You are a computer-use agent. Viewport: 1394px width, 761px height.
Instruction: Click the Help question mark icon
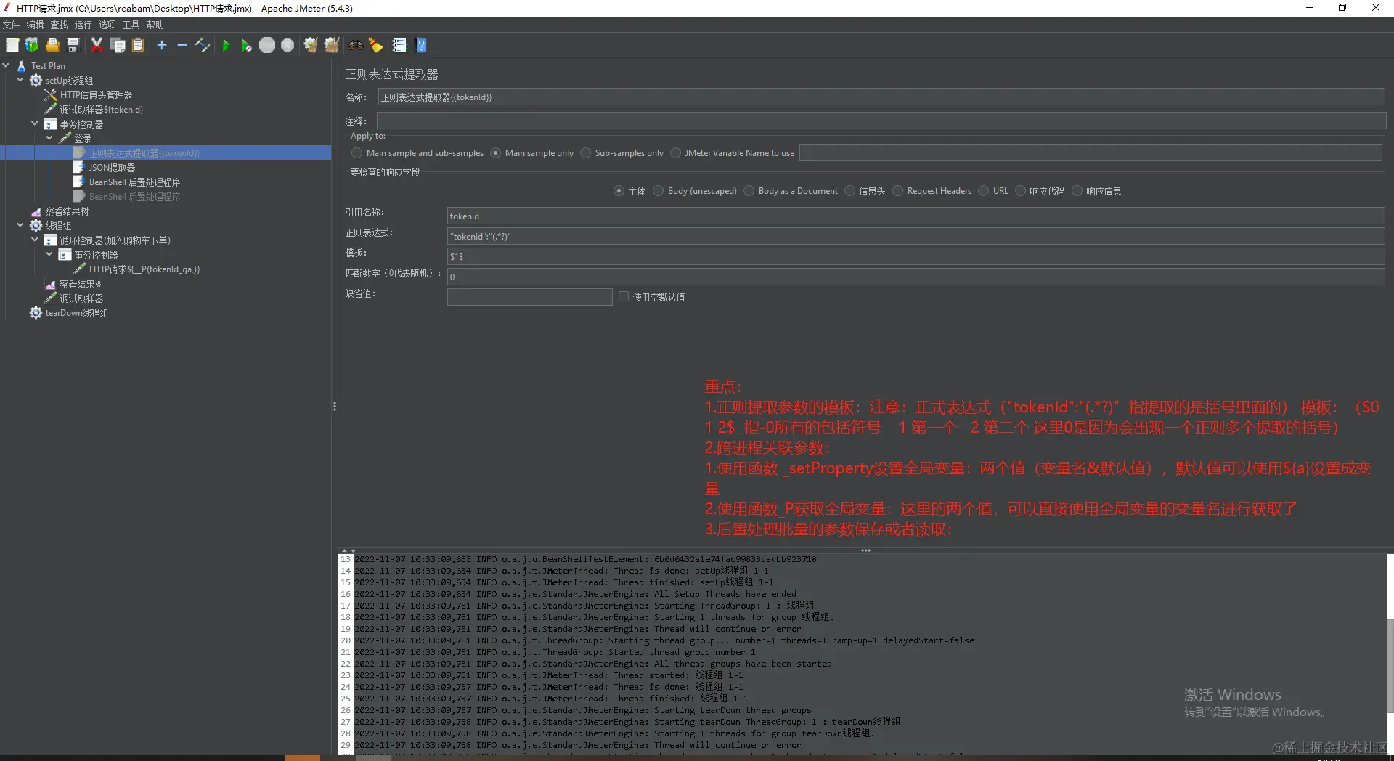click(x=420, y=45)
